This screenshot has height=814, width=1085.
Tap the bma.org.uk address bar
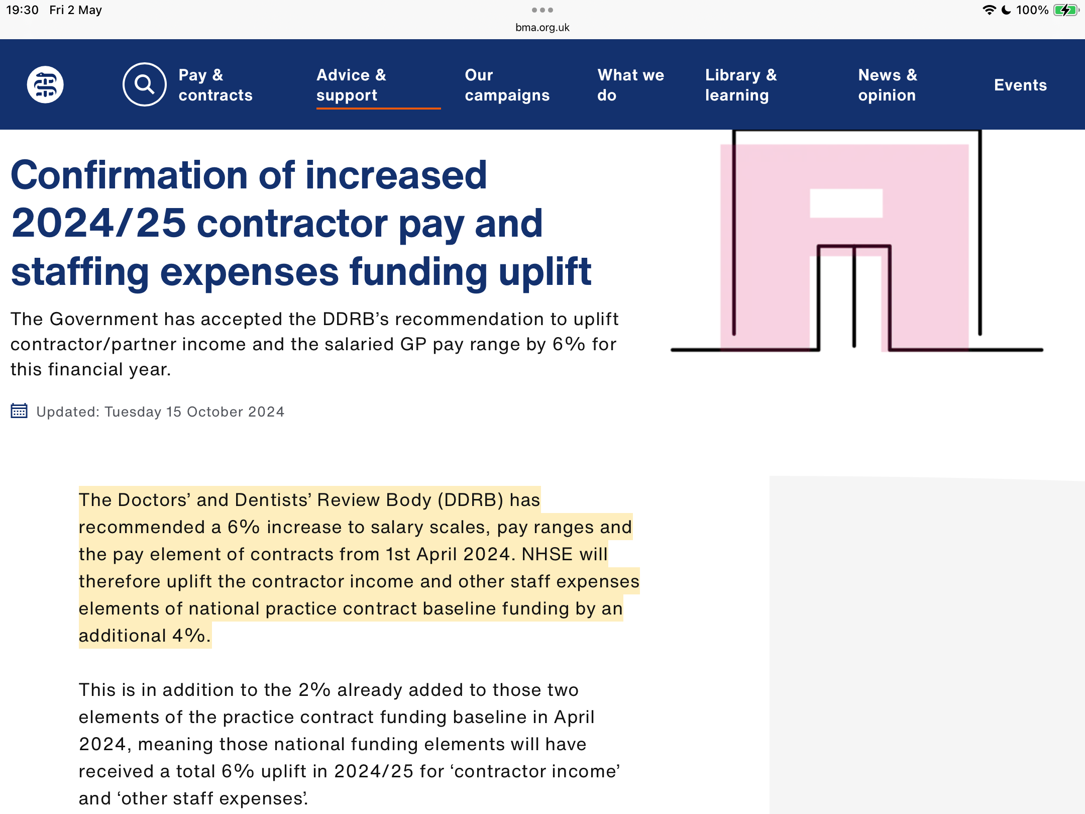coord(542,28)
